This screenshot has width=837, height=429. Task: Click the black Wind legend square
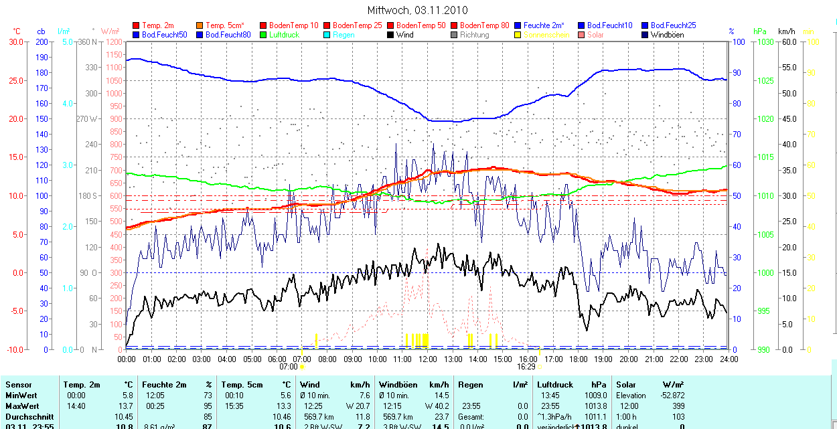click(x=391, y=34)
